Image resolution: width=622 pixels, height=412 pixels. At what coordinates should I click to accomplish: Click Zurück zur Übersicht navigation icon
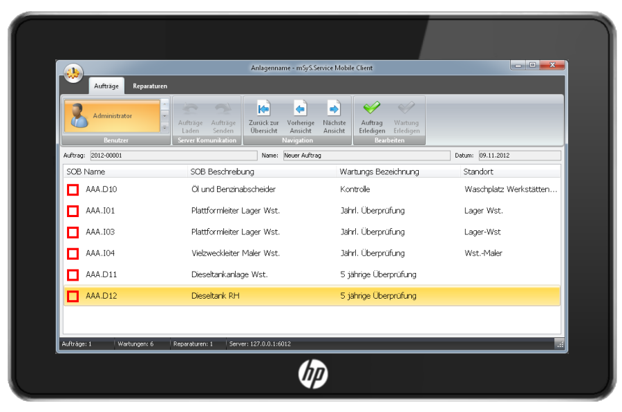point(263,116)
